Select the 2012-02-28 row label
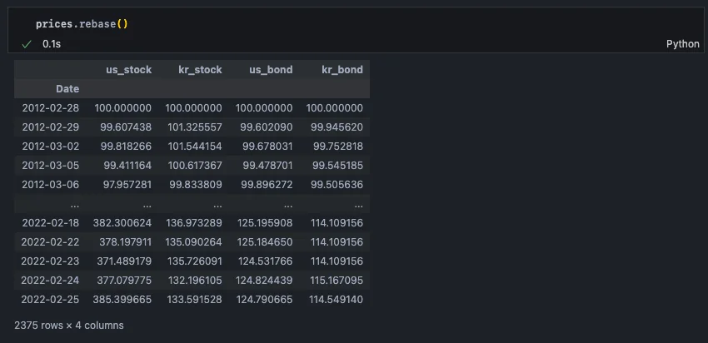 51,108
